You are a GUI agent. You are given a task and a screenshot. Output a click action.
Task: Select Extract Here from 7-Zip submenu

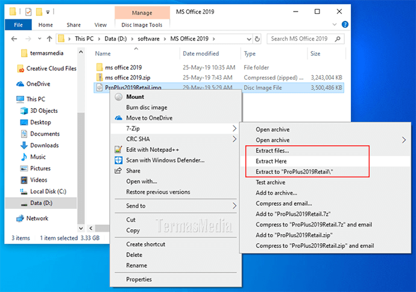pyautogui.click(x=271, y=162)
